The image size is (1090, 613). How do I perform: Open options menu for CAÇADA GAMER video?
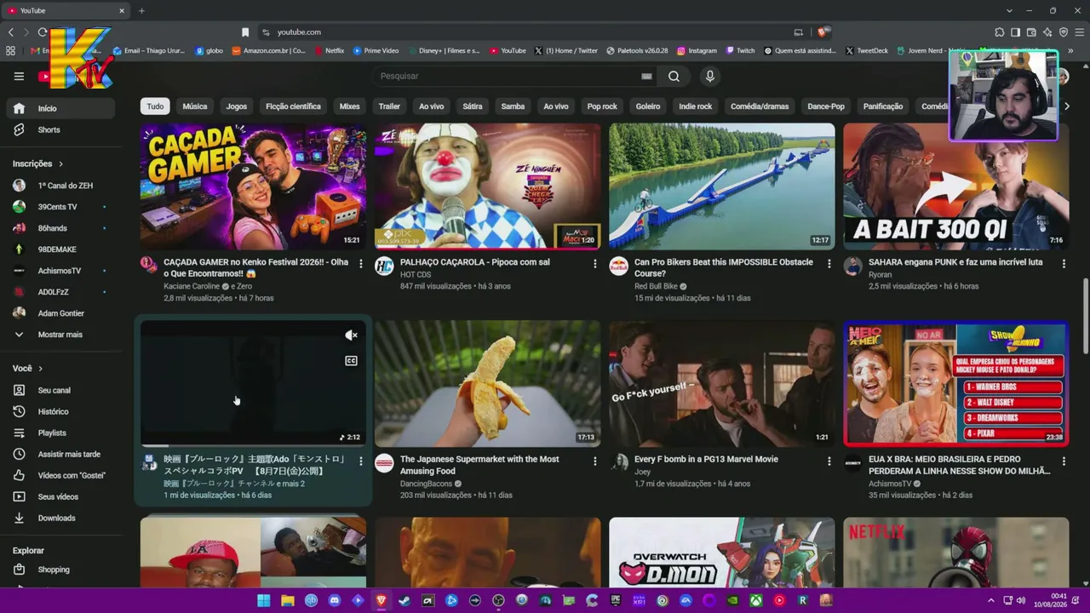(360, 264)
